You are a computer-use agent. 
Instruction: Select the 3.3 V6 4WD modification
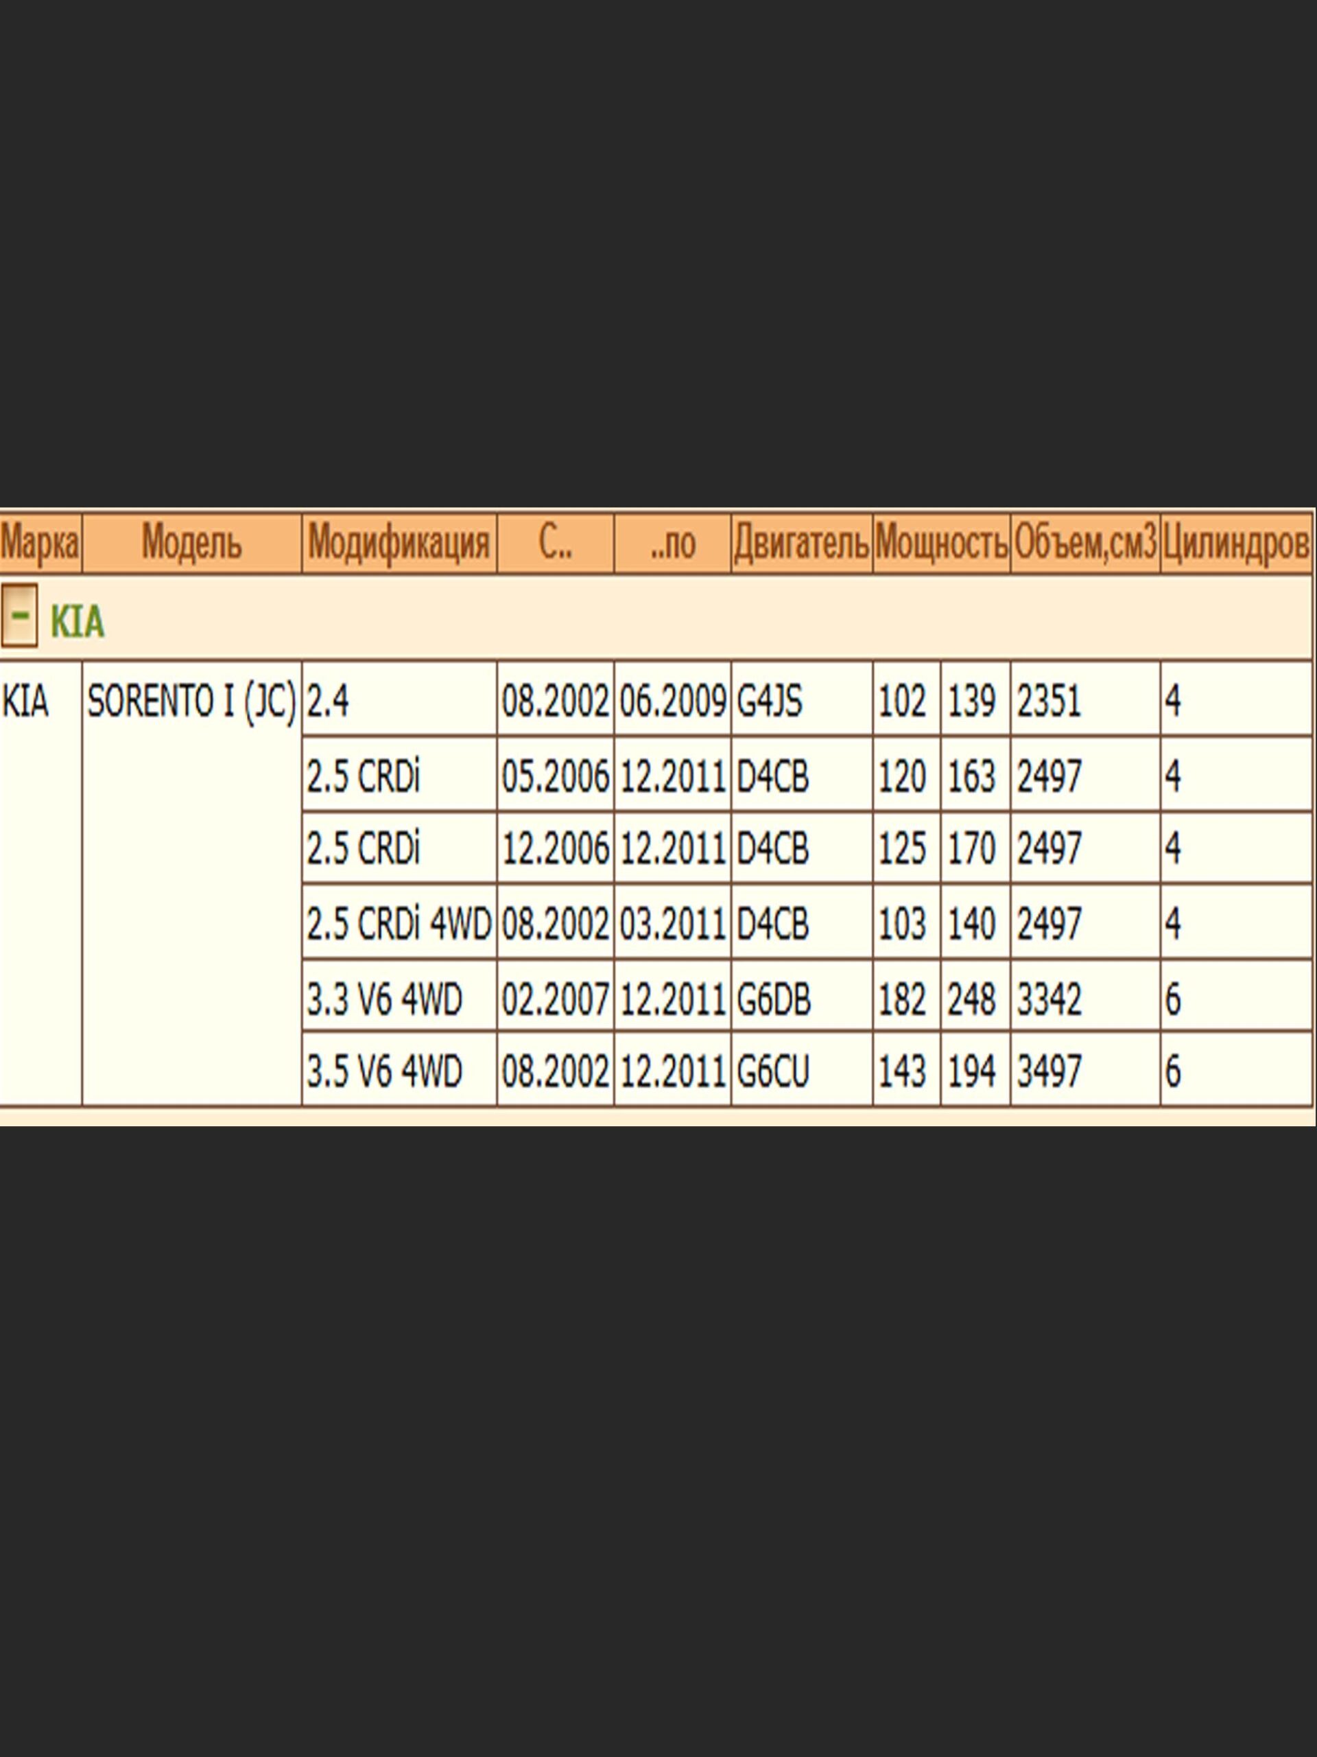point(384,999)
